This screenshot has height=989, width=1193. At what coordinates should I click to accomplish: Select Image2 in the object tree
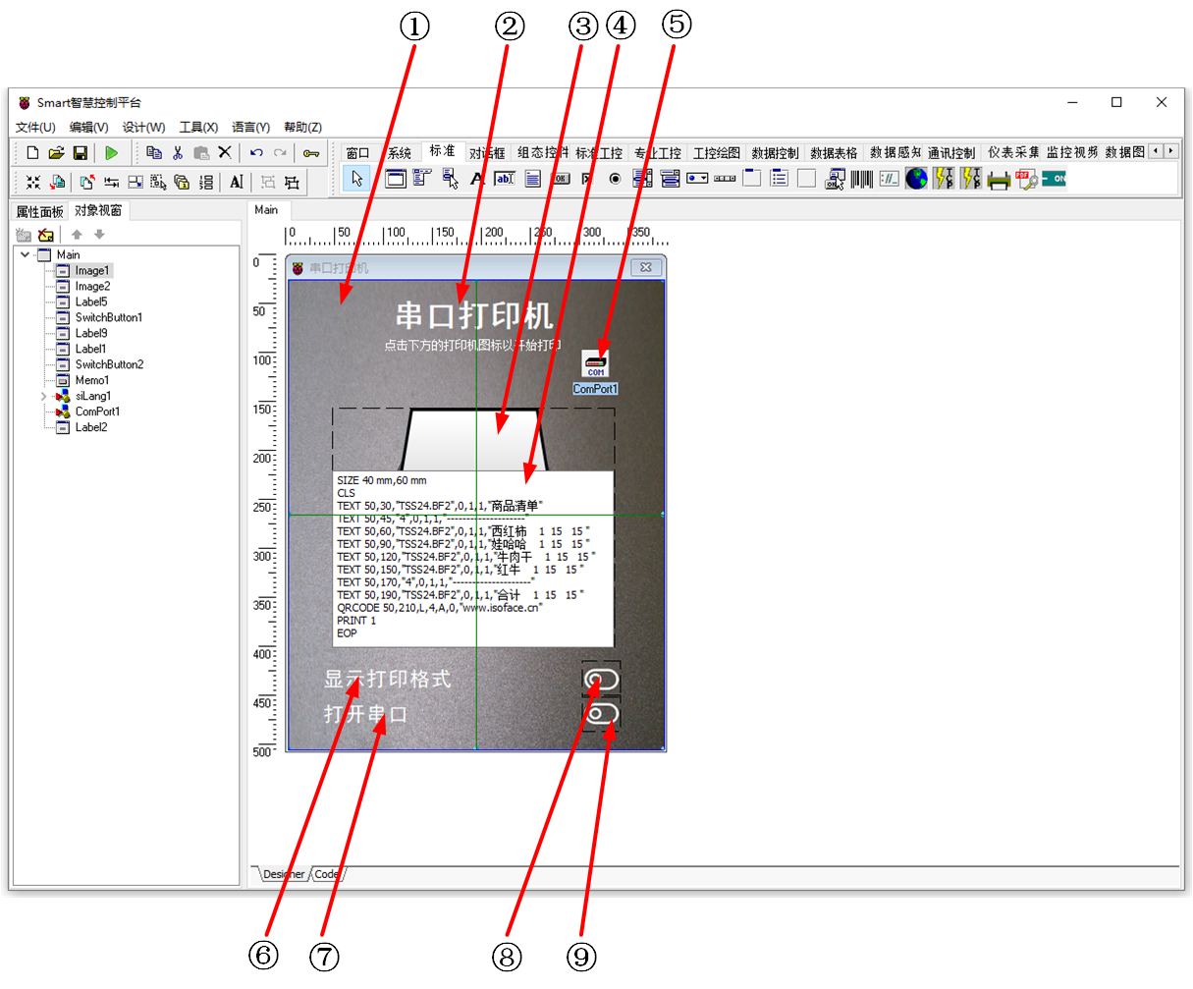click(x=92, y=286)
